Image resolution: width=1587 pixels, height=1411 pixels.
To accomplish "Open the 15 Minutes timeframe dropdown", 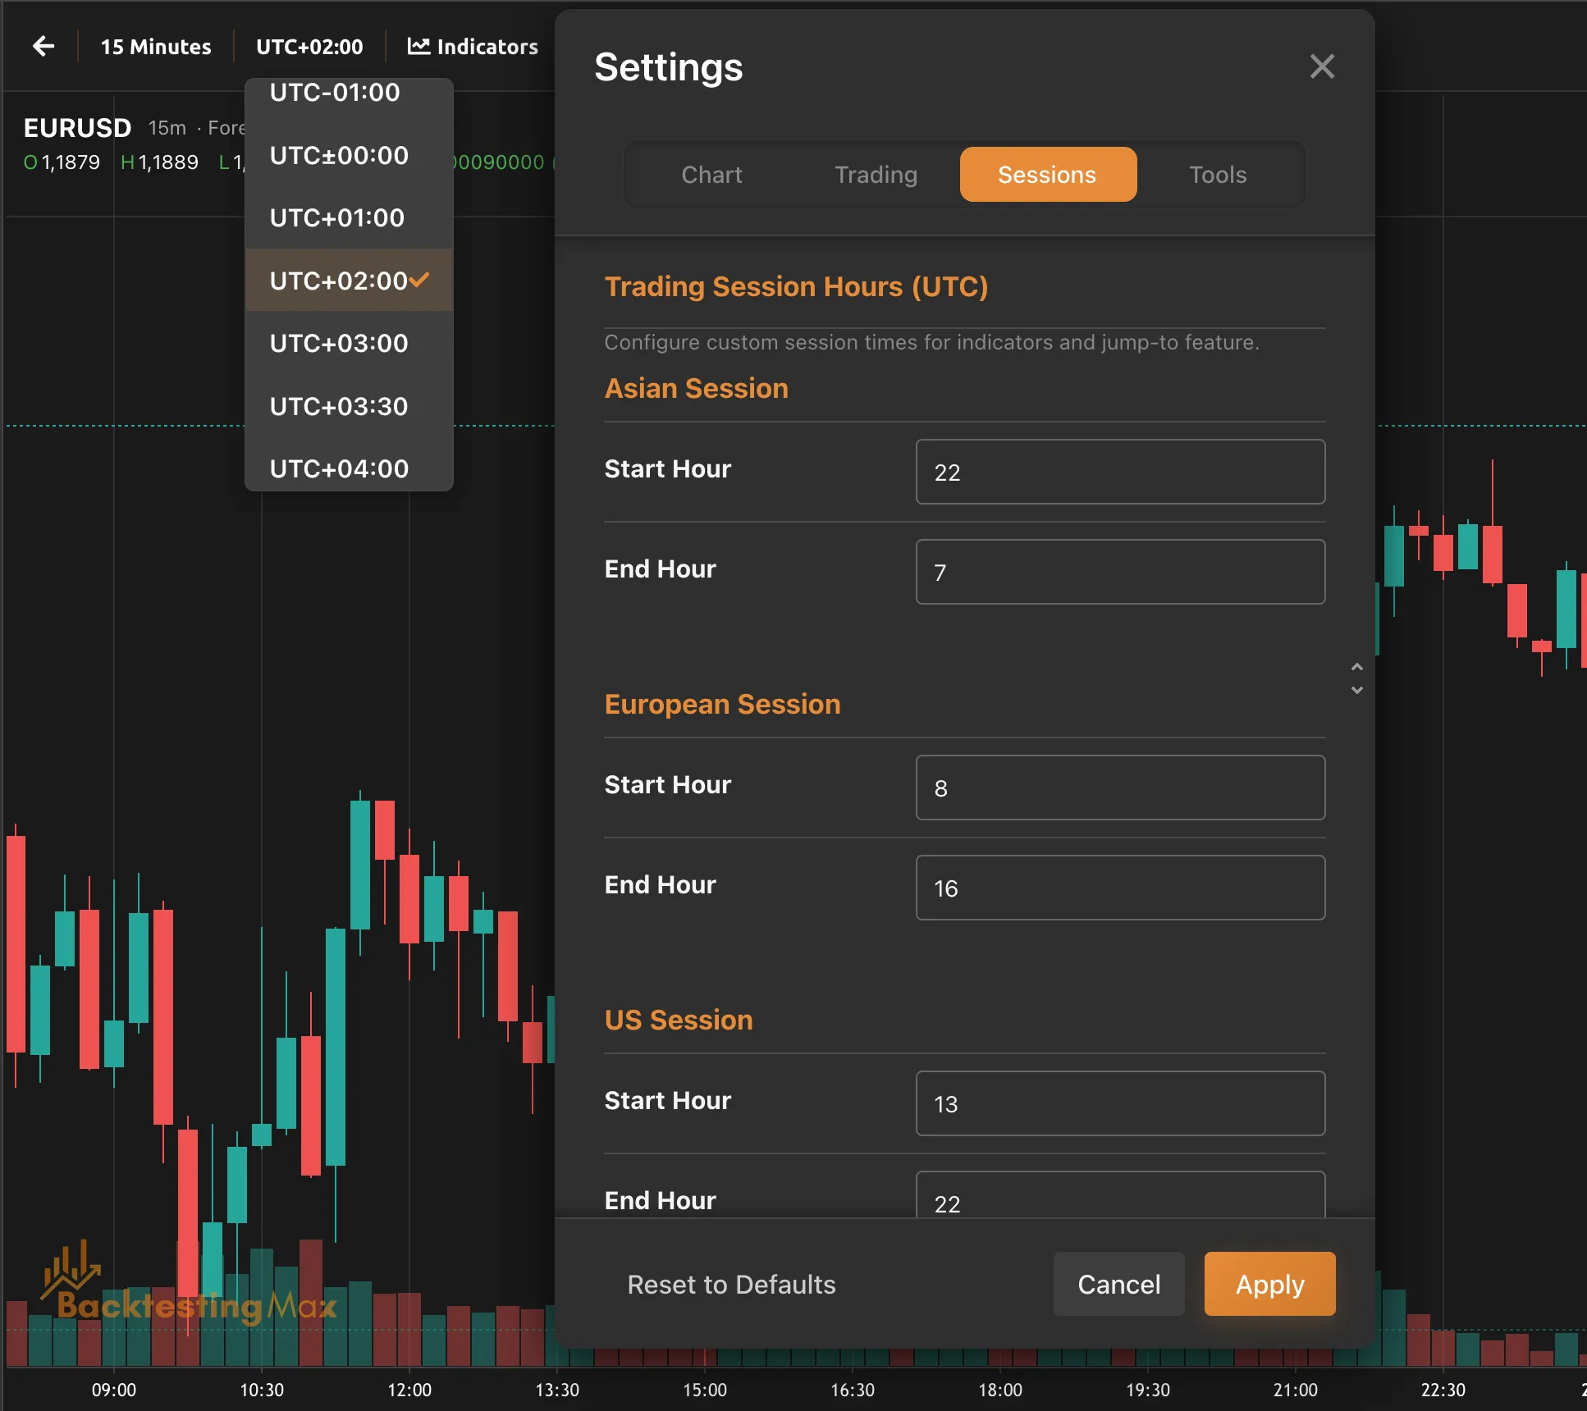I will point(156,47).
